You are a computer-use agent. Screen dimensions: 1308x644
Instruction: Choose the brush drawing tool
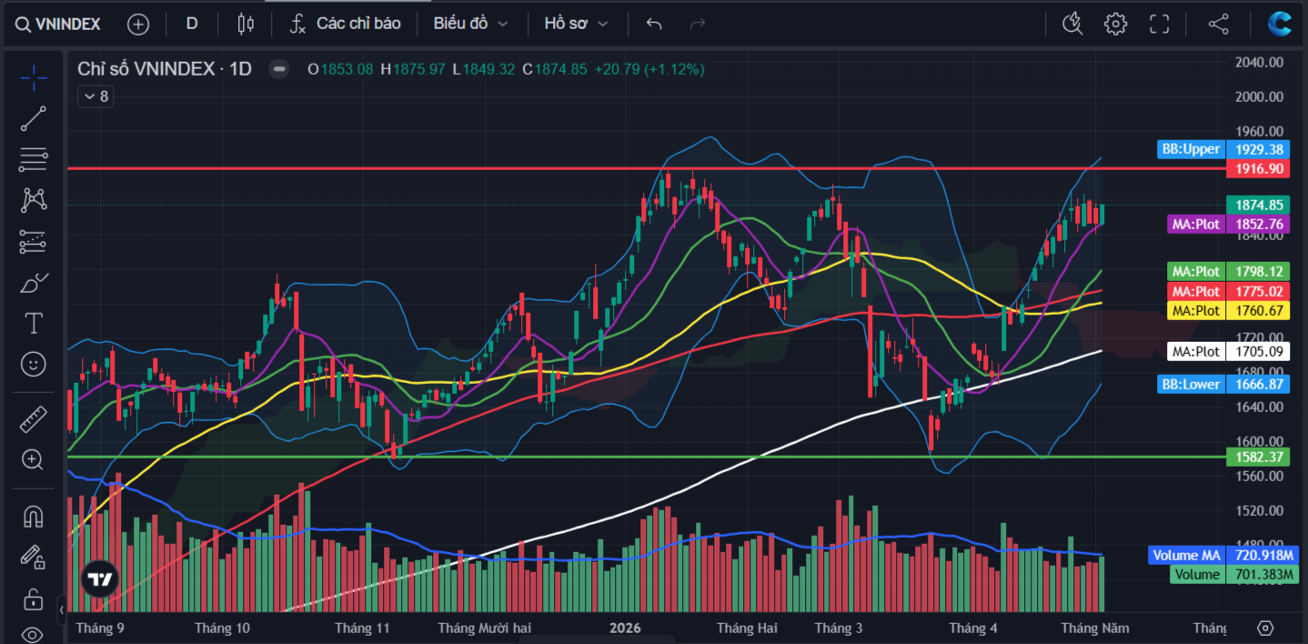tap(34, 282)
